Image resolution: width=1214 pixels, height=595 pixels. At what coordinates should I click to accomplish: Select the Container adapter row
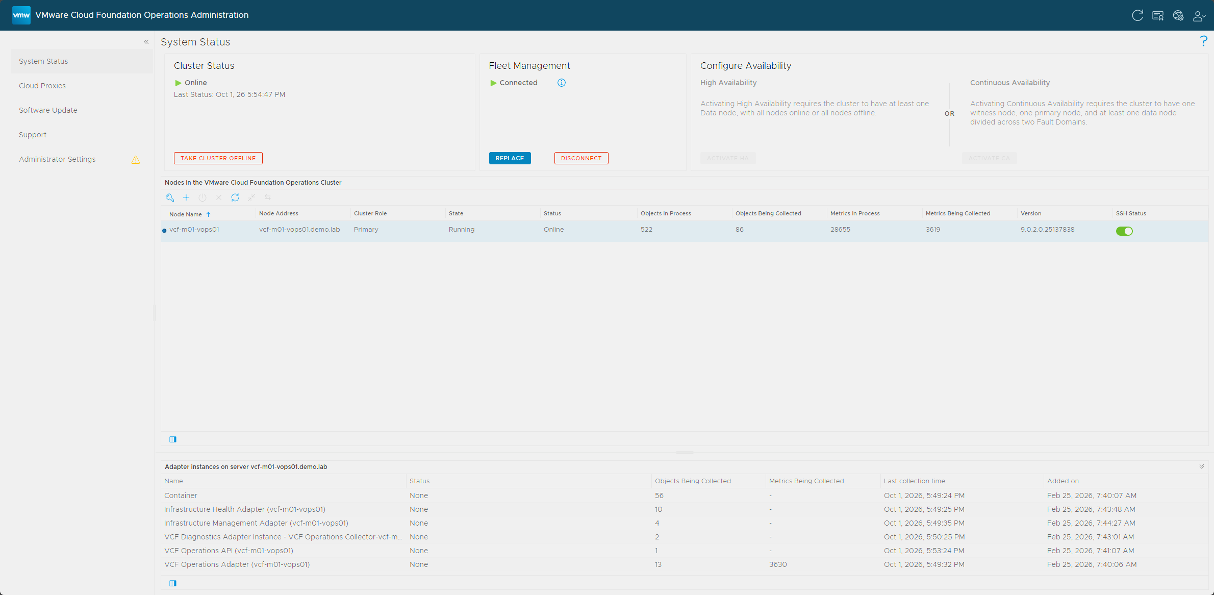(685, 495)
